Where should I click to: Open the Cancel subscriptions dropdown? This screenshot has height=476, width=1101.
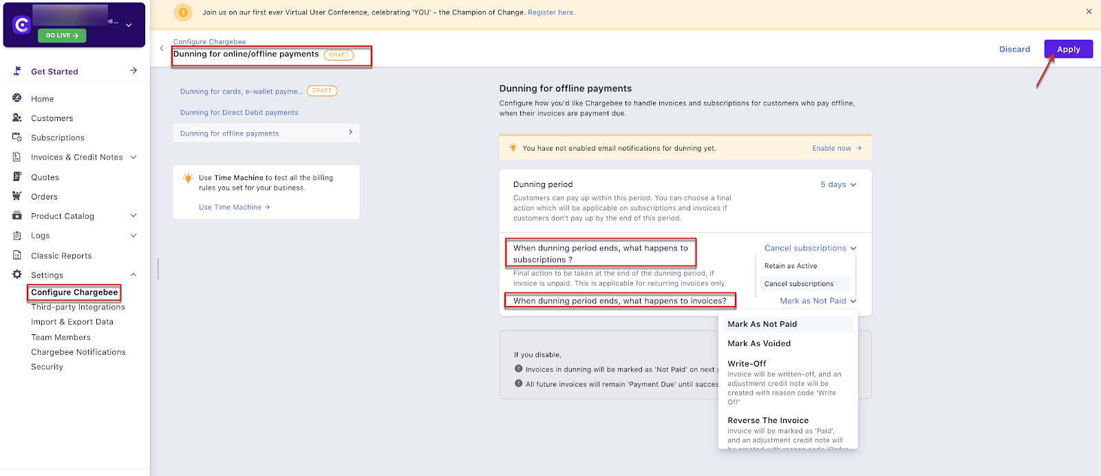pyautogui.click(x=810, y=248)
